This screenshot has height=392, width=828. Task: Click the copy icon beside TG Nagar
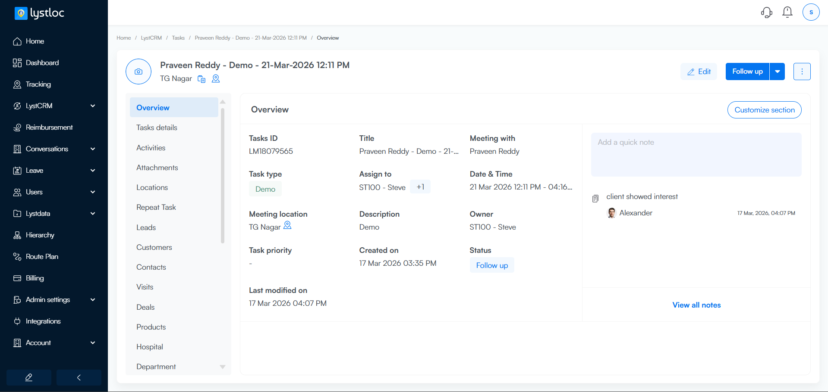[x=201, y=79]
